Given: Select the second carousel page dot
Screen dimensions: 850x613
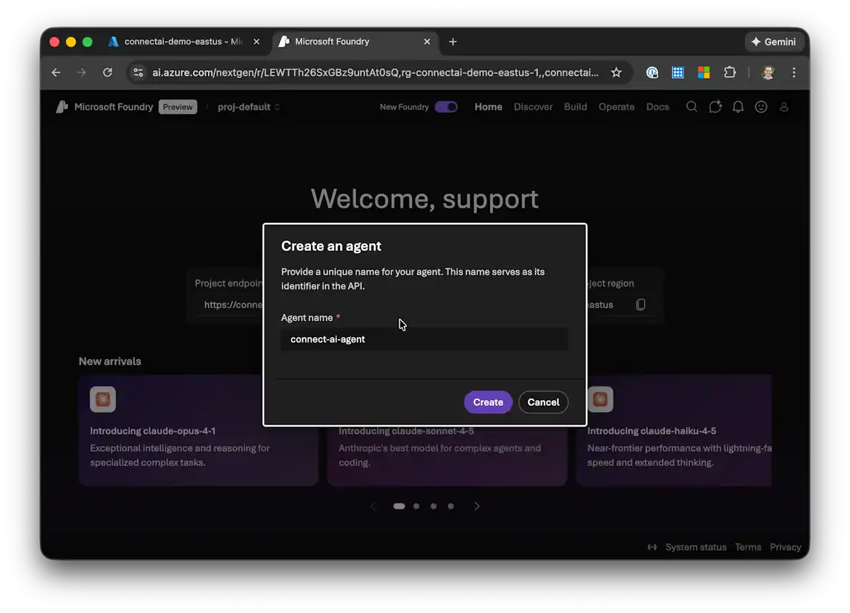Looking at the screenshot, I should point(416,506).
